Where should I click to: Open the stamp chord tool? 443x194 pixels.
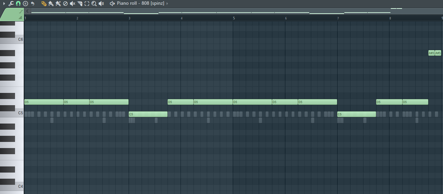[25, 3]
